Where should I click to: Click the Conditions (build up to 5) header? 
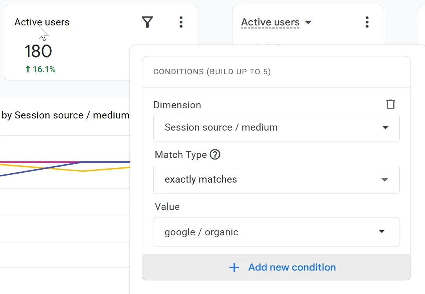pos(212,72)
